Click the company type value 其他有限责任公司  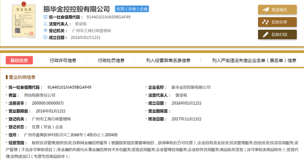click(x=40, y=95)
